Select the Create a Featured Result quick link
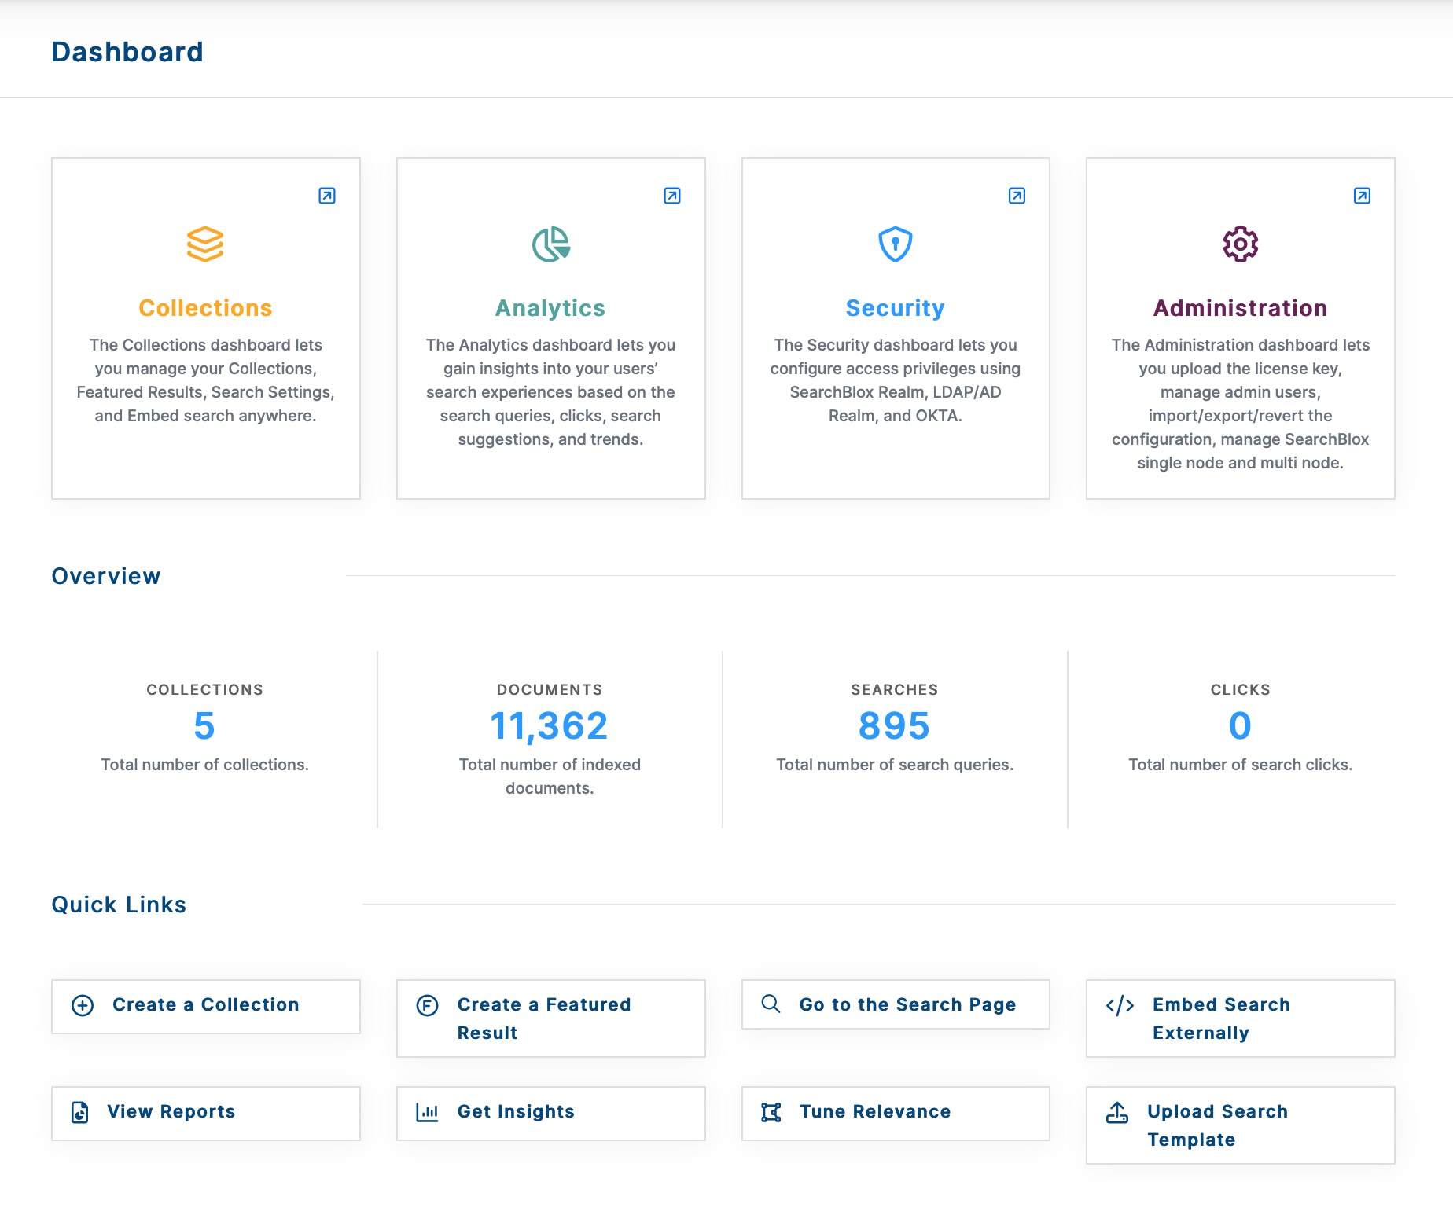The image size is (1453, 1226). (x=551, y=1019)
